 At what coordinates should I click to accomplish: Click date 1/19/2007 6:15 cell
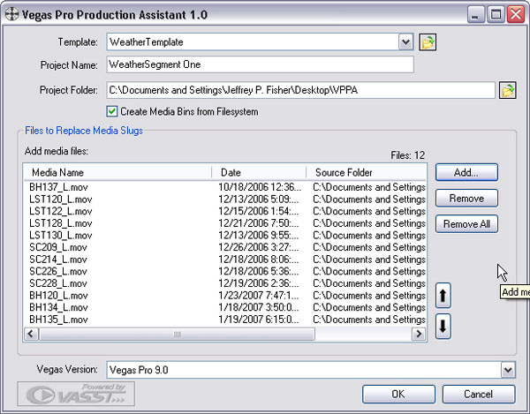pyautogui.click(x=259, y=320)
